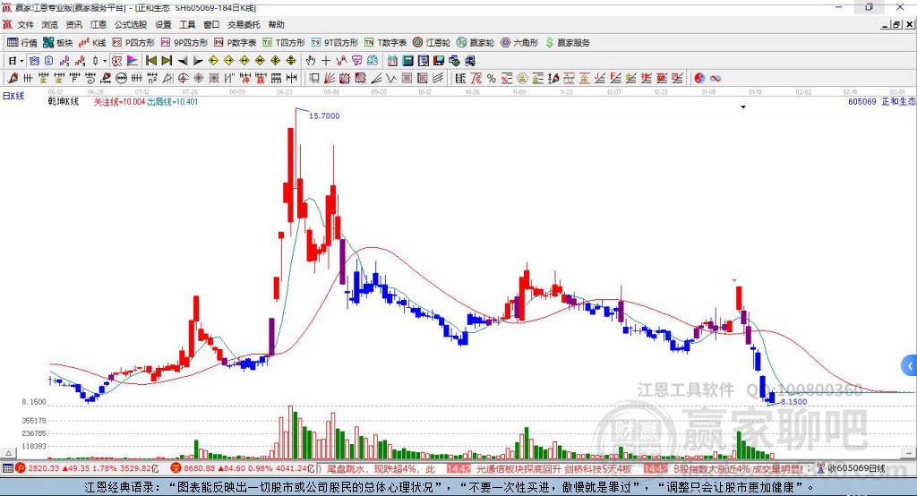The width and height of the screenshot is (917, 496).
Task: Open the 公式选股 menu
Action: [x=131, y=24]
